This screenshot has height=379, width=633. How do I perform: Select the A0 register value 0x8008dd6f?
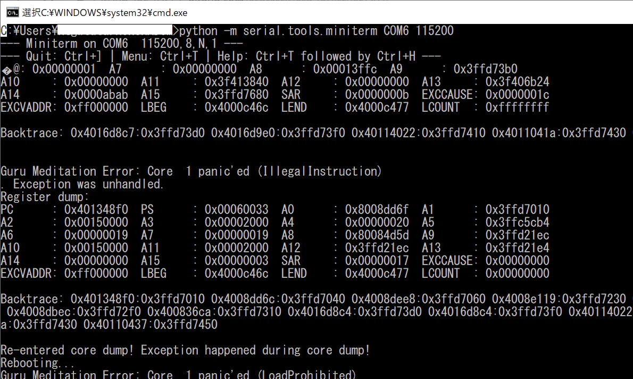(377, 210)
